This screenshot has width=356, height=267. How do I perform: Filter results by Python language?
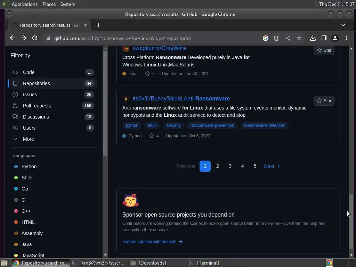29,167
